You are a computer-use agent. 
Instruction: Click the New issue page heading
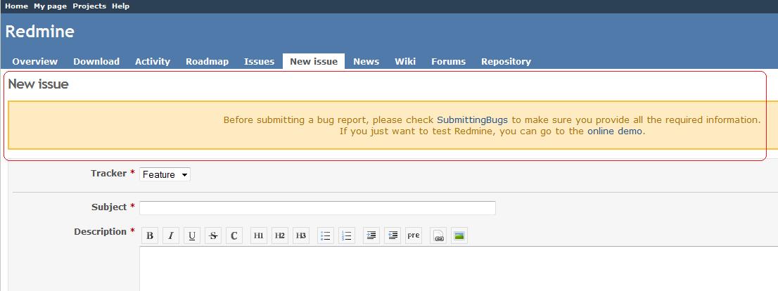[38, 84]
